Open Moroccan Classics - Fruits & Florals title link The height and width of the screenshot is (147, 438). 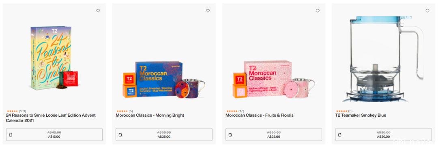point(260,115)
